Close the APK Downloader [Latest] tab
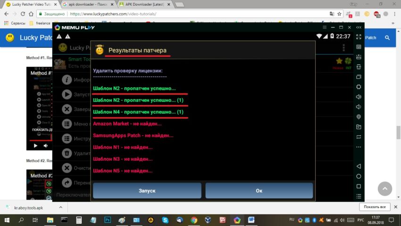The width and height of the screenshot is (401, 226). [168, 4]
